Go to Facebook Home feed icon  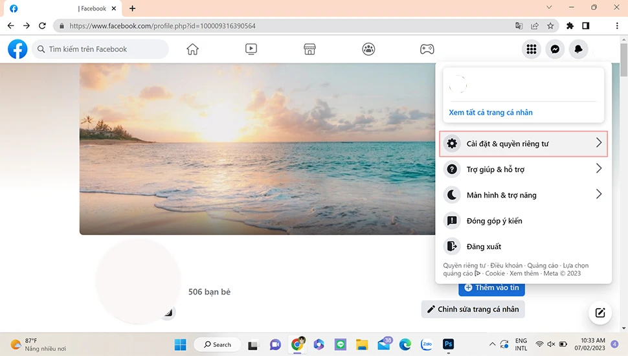192,49
